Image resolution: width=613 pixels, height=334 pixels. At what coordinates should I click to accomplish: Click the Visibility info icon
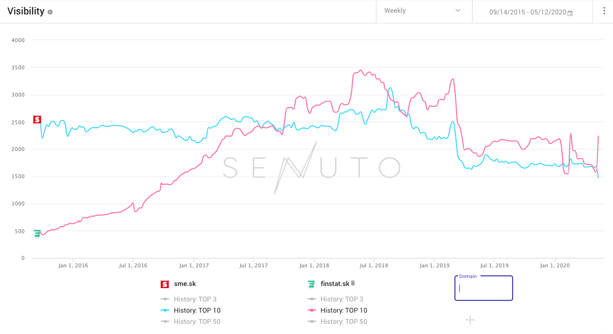click(50, 12)
